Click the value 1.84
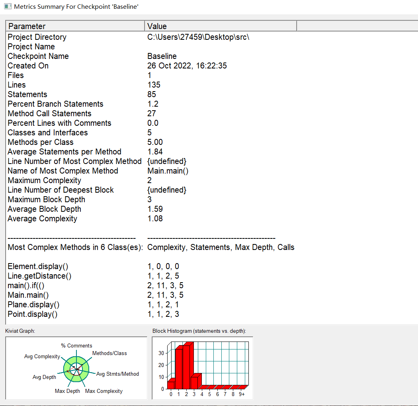Viewport: 418px width, 406px height. point(155,152)
